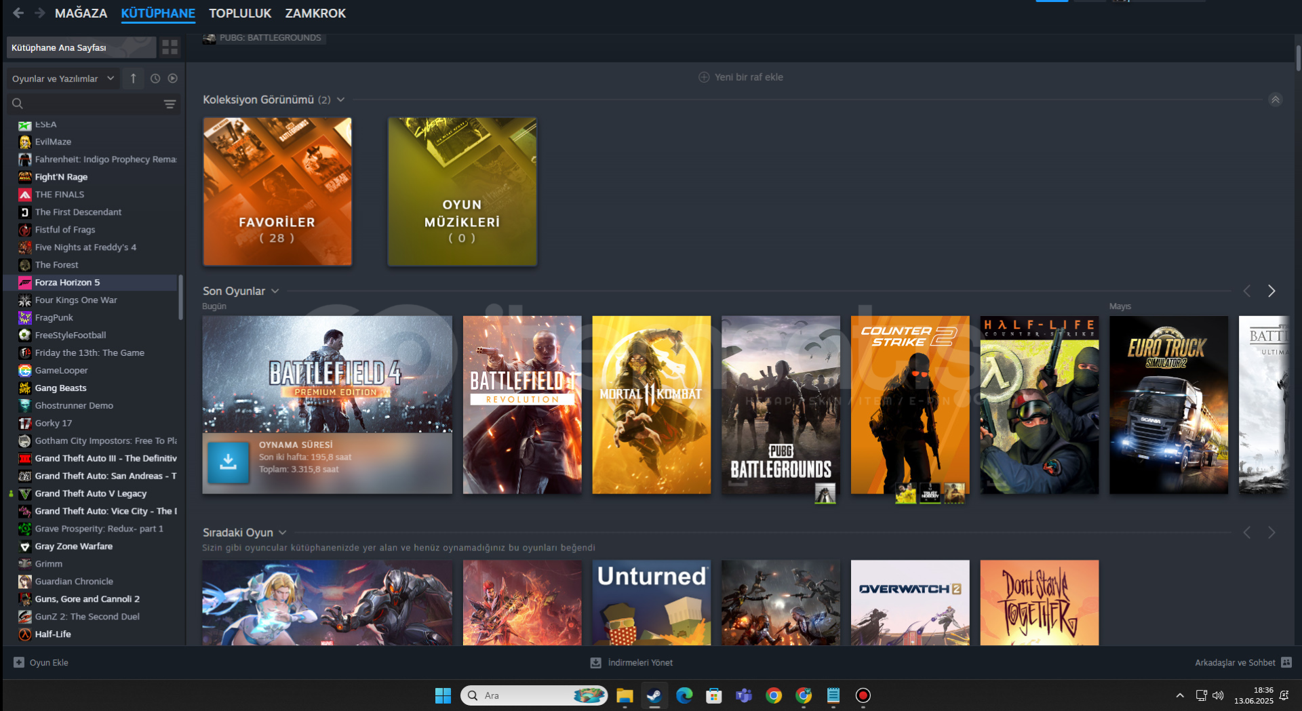Open Oyunlar ve Yazılımlar dropdown
The width and height of the screenshot is (1302, 711).
(x=63, y=79)
